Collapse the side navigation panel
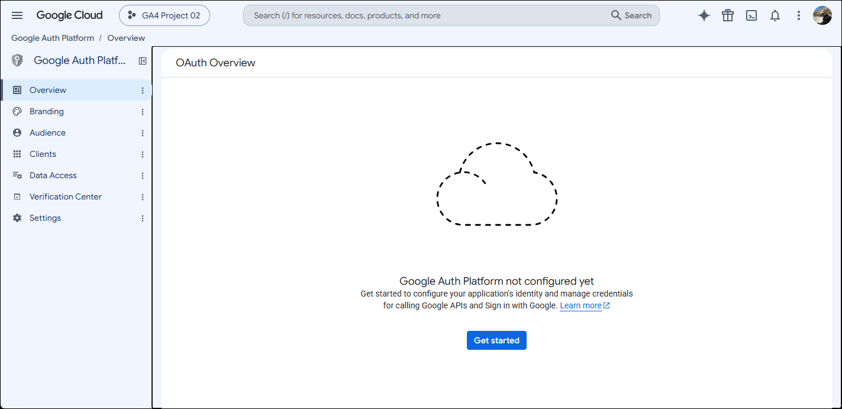842x409 pixels. [143, 60]
